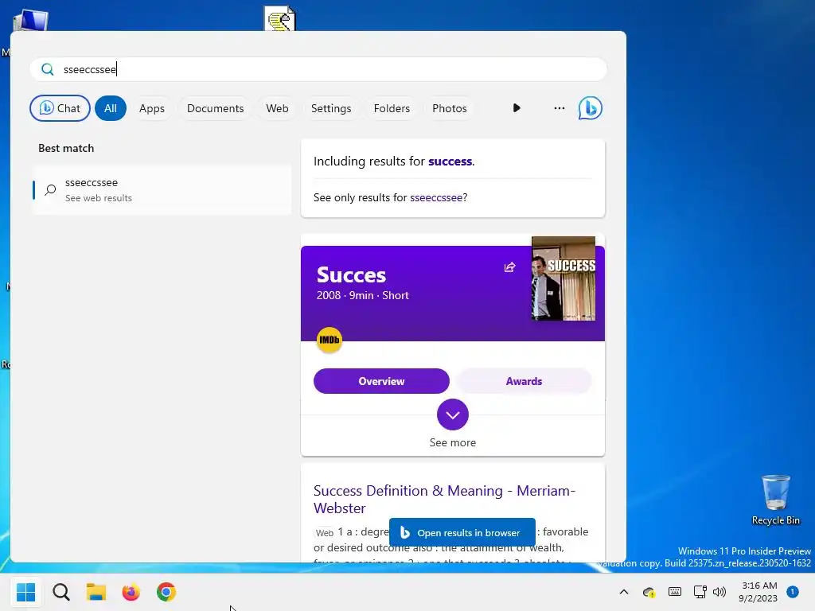Open the clock showing 3:16 AM
815x611 pixels.
[x=758, y=592]
